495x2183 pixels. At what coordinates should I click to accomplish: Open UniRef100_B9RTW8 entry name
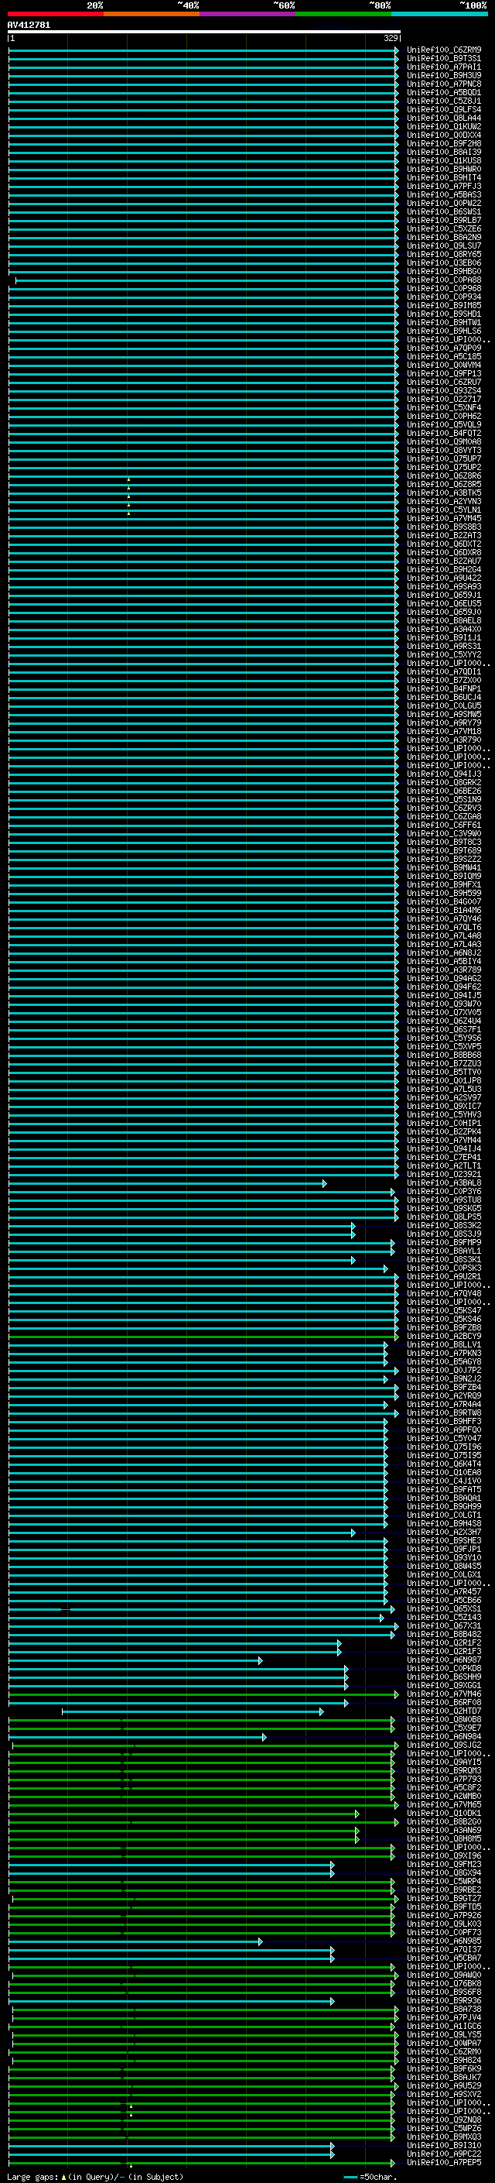pyautogui.click(x=444, y=1412)
